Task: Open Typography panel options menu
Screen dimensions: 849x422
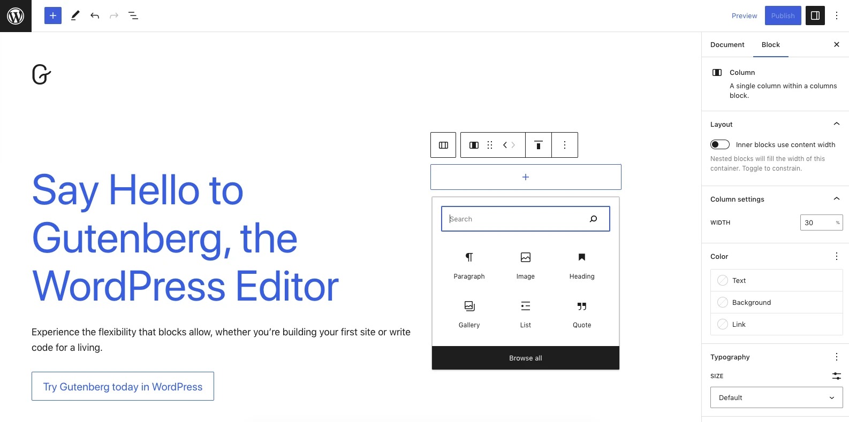Action: (x=837, y=357)
